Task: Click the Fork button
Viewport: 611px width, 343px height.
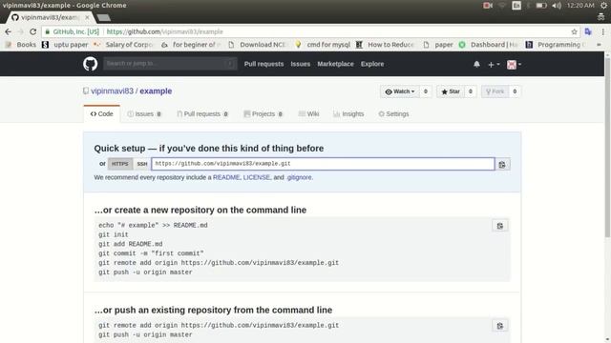Action: pos(495,91)
